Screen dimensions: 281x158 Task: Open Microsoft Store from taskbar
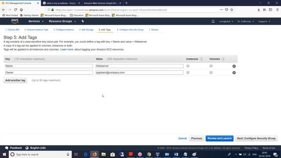pyautogui.click(x=112, y=154)
